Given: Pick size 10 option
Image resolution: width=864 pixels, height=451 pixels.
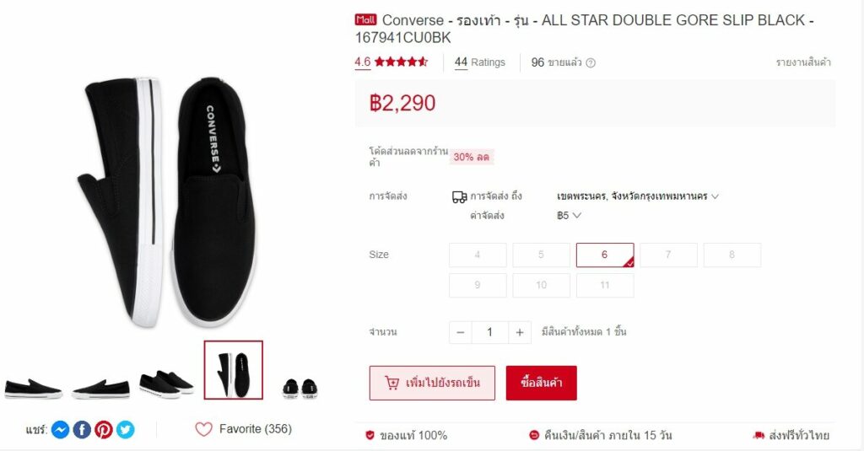Looking at the screenshot, I should point(541,285).
